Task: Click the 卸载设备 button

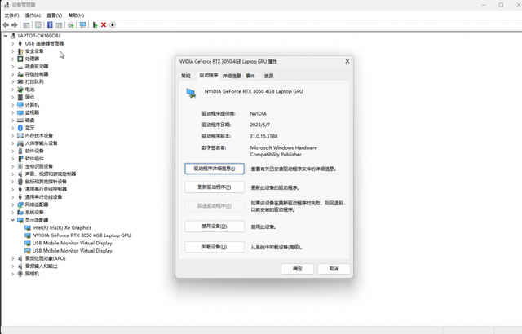Action: (x=215, y=247)
